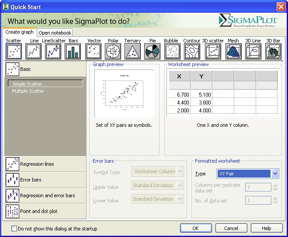Select the 3D Line plot icon
Viewport: 288px width, 237px height.
[253, 52]
